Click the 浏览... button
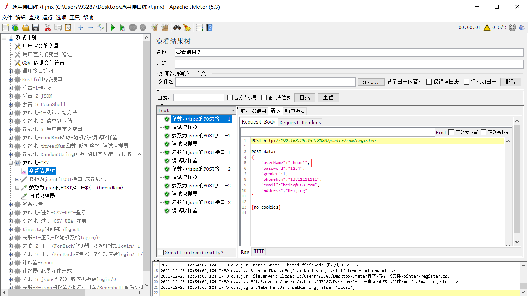 [x=371, y=82]
